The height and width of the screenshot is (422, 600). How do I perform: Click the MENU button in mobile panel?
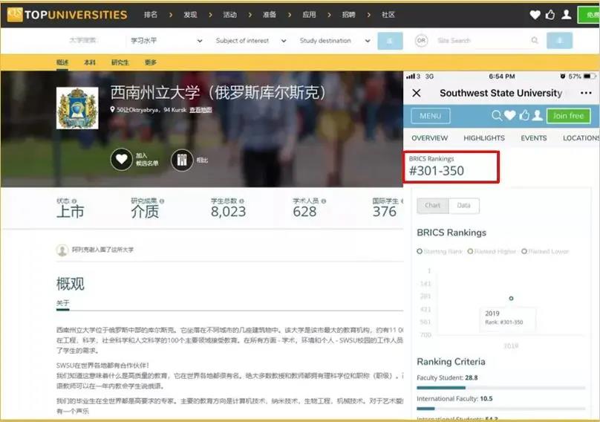tap(430, 116)
